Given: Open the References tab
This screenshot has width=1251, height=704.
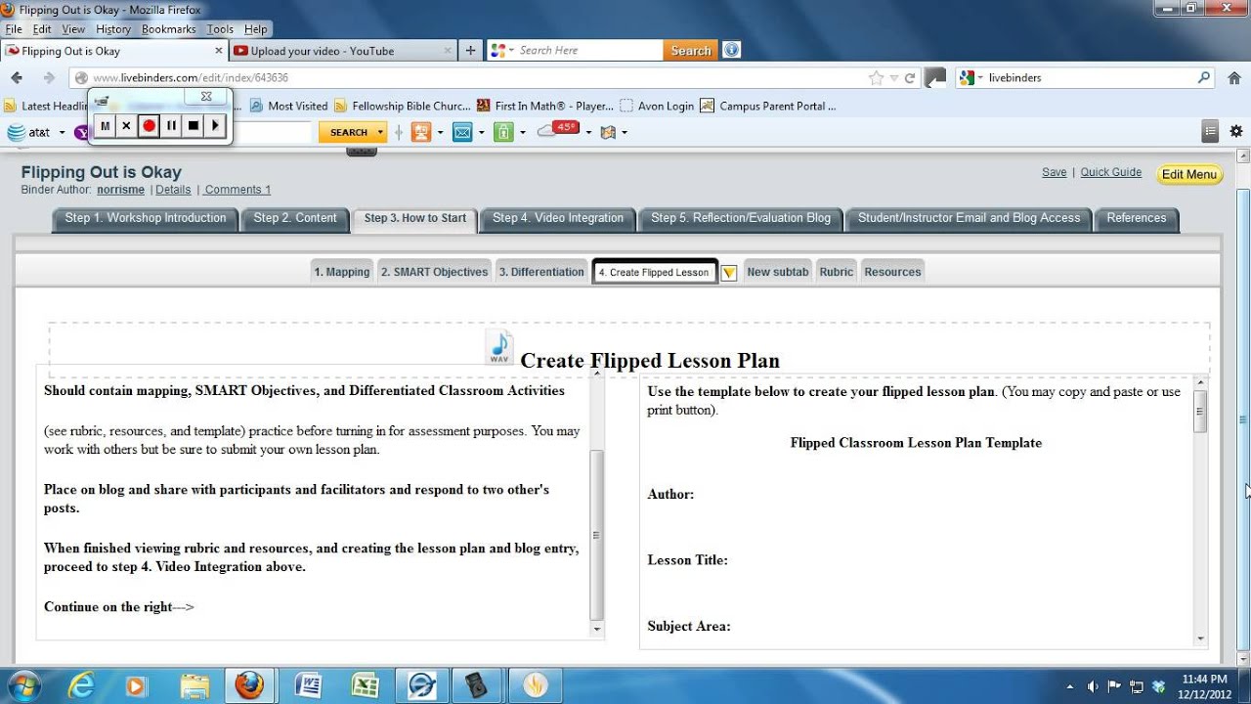Looking at the screenshot, I should tap(1136, 218).
